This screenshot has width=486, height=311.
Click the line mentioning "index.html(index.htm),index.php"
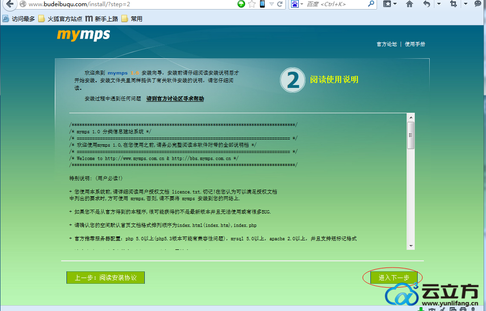(163, 225)
